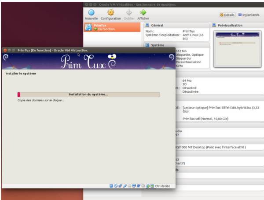Click shared folders icon in VM status bar
The width and height of the screenshot is (264, 200).
click(x=129, y=186)
